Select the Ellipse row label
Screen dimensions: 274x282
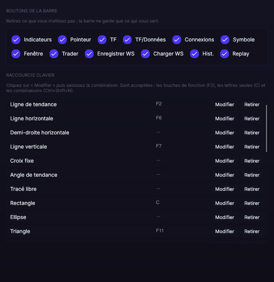point(18,217)
